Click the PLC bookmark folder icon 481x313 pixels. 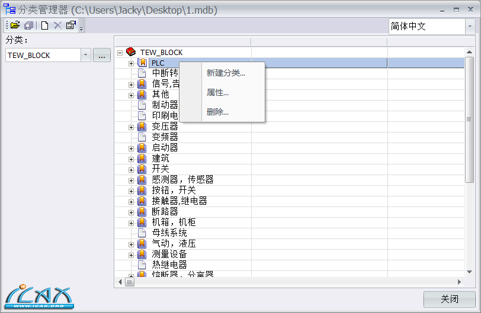coord(142,63)
